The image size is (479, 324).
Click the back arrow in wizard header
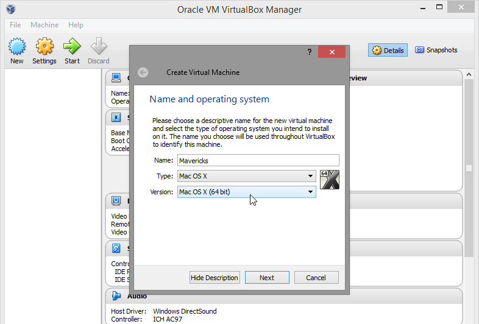143,72
